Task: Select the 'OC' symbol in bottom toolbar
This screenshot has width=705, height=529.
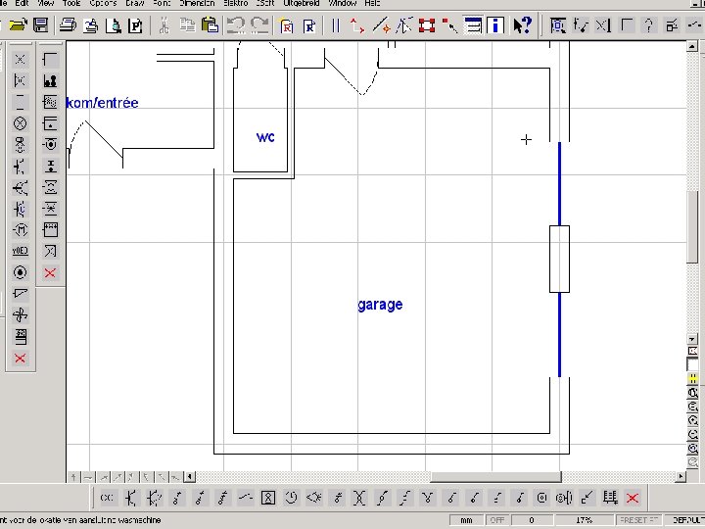Action: click(107, 498)
